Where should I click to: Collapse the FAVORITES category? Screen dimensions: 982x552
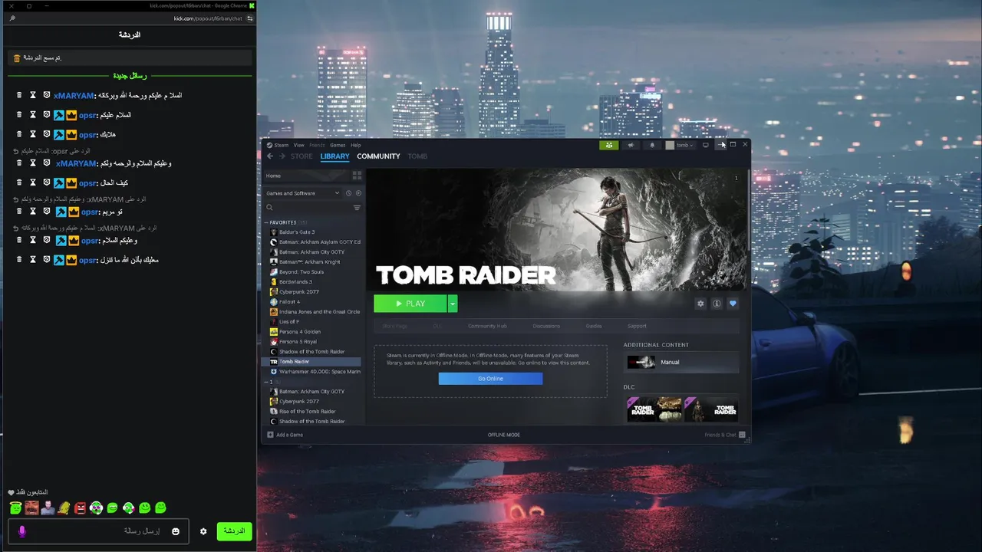[266, 222]
